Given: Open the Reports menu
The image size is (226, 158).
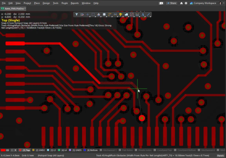Looking at the screenshot, I should 75,3.
